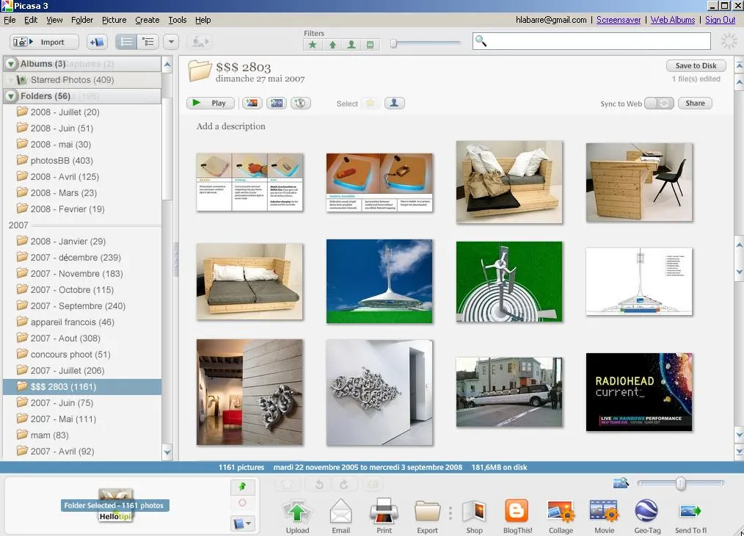
Task: Click the Play slideshow button
Action: tap(210, 103)
